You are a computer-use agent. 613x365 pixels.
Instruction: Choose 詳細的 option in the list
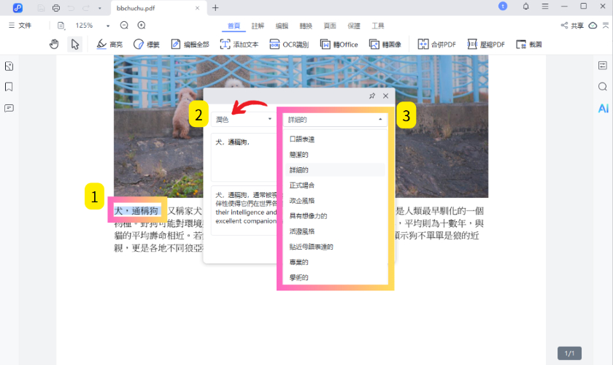click(x=335, y=170)
